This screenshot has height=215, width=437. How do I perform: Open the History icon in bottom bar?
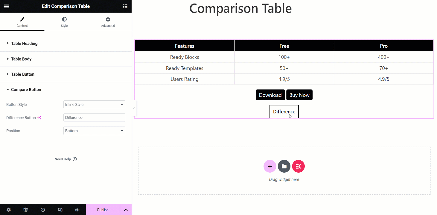(x=43, y=210)
